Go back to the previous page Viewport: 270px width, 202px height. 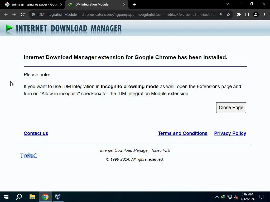click(x=6, y=15)
